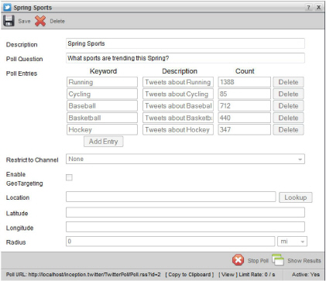
Task: Click the 'Tweets about Basketball' description field
Action: [x=178, y=118]
